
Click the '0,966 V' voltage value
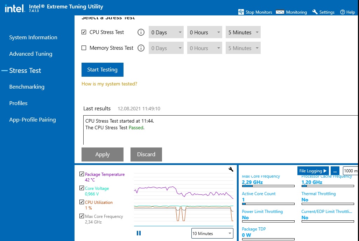click(92, 194)
